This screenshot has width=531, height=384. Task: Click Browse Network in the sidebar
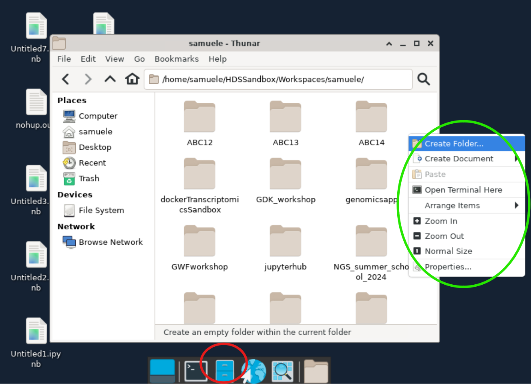click(110, 242)
